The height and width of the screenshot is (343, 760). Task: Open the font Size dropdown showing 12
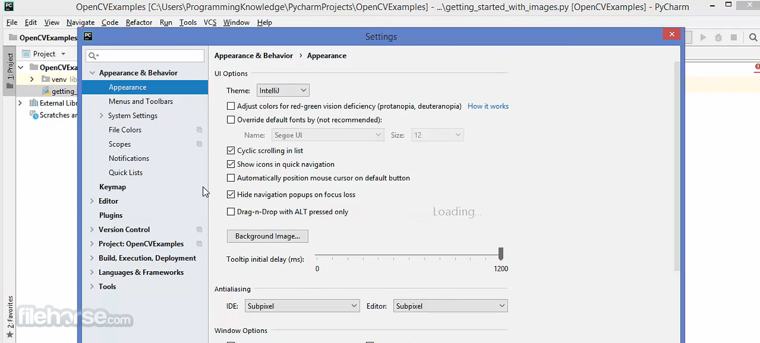click(437, 135)
